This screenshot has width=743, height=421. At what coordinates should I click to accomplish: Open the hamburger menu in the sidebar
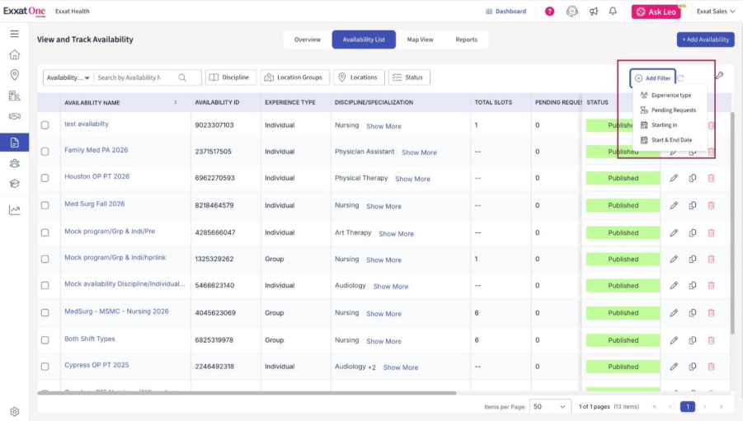point(14,34)
